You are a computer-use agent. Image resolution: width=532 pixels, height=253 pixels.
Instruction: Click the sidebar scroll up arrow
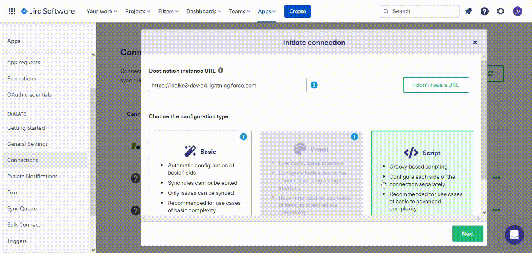[93, 55]
